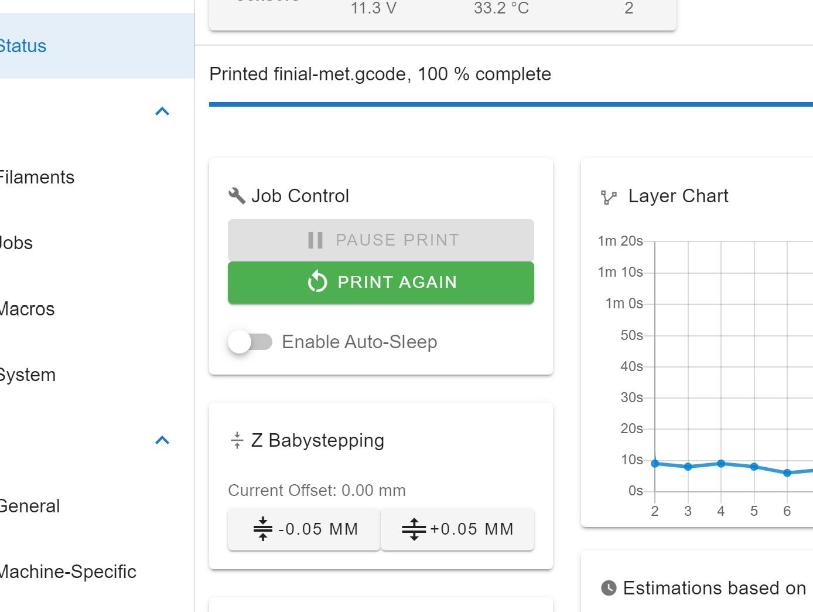
Task: Collapse the upper sidebar group chevron above Filaments
Action: [162, 111]
